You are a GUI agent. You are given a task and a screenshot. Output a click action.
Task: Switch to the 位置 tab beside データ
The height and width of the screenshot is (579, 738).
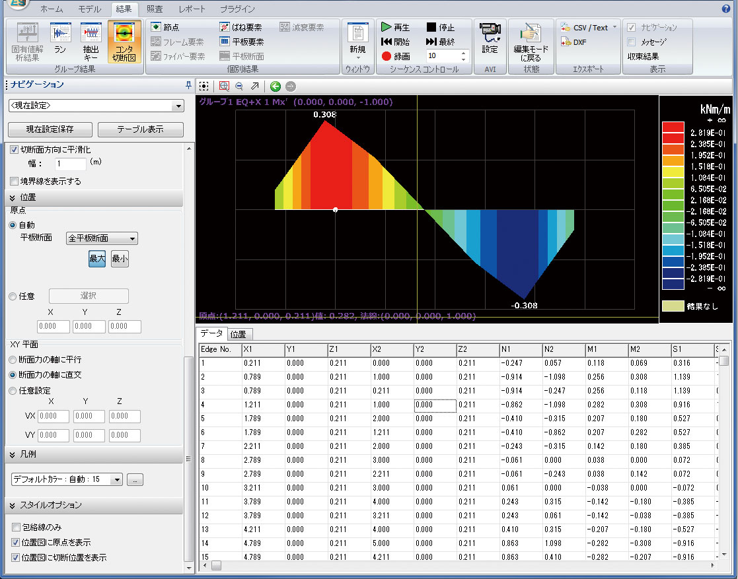[238, 335]
